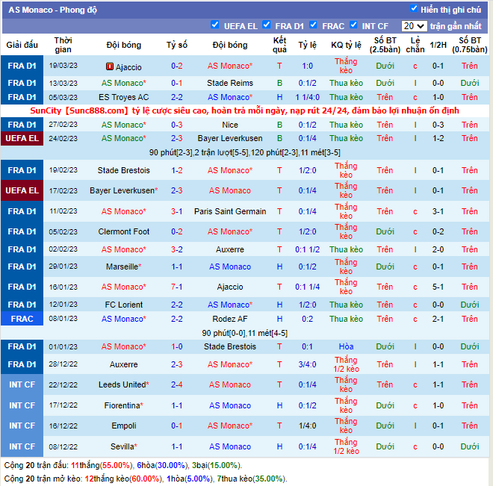The image size is (493, 486).
Task: Disable the FRAC competition filter checkbox
Action: coord(314,25)
